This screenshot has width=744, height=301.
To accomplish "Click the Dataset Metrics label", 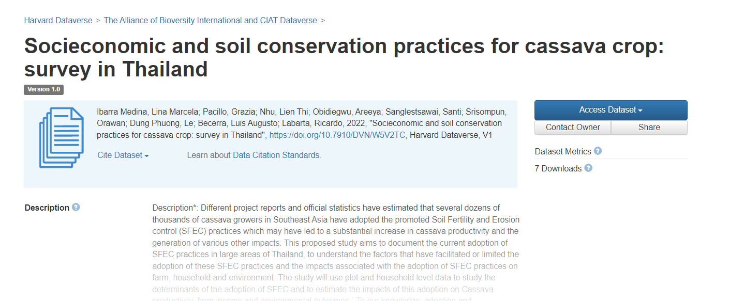I will 563,152.
